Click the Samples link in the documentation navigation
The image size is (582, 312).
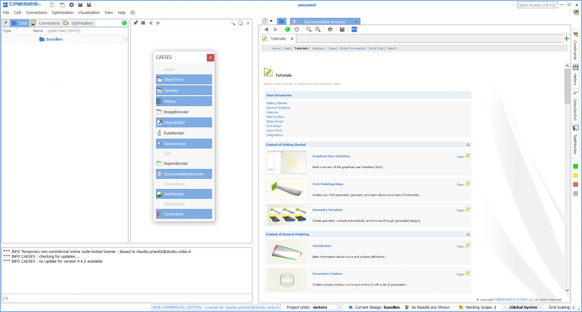(318, 48)
